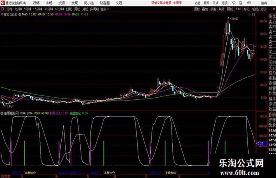
Task: Click the blue 40.27 value tag on indicator axis
Action: [x=261, y=144]
